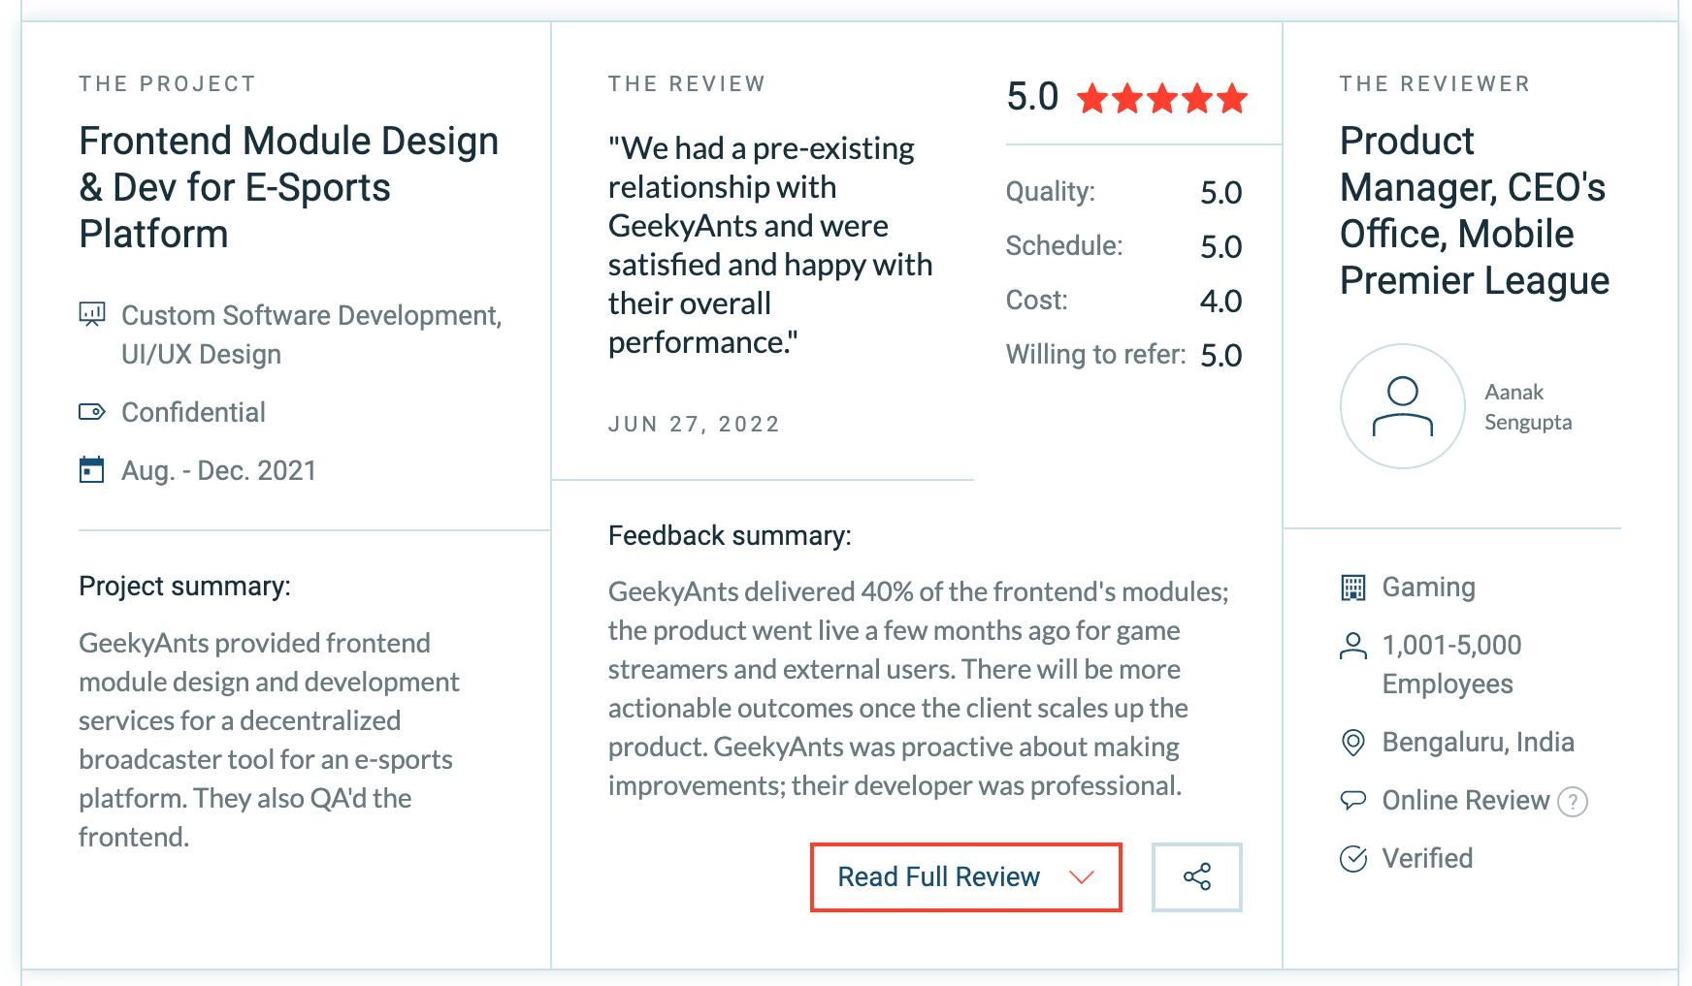The width and height of the screenshot is (1692, 986).
Task: Click the budget tag icon beside Confidential
Action: [x=92, y=412]
